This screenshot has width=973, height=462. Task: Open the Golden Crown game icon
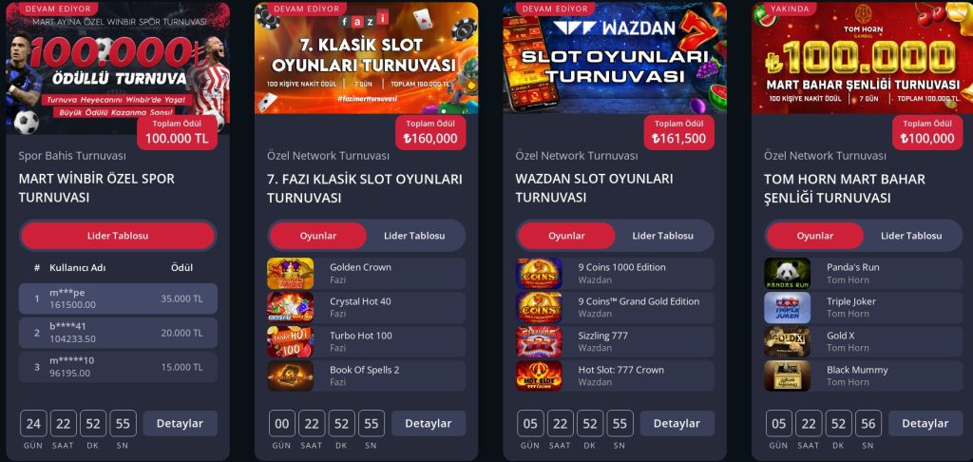point(291,273)
